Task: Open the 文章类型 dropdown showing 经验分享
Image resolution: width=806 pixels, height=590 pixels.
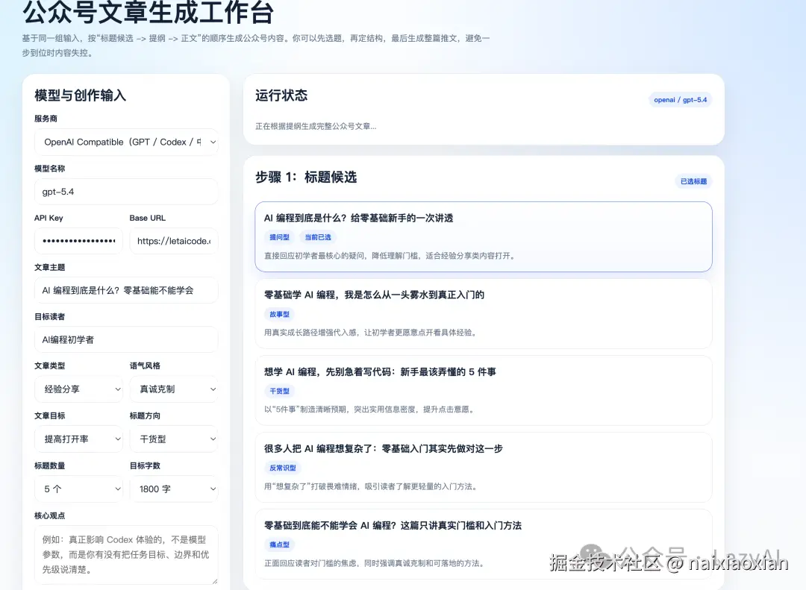Action: [78, 389]
